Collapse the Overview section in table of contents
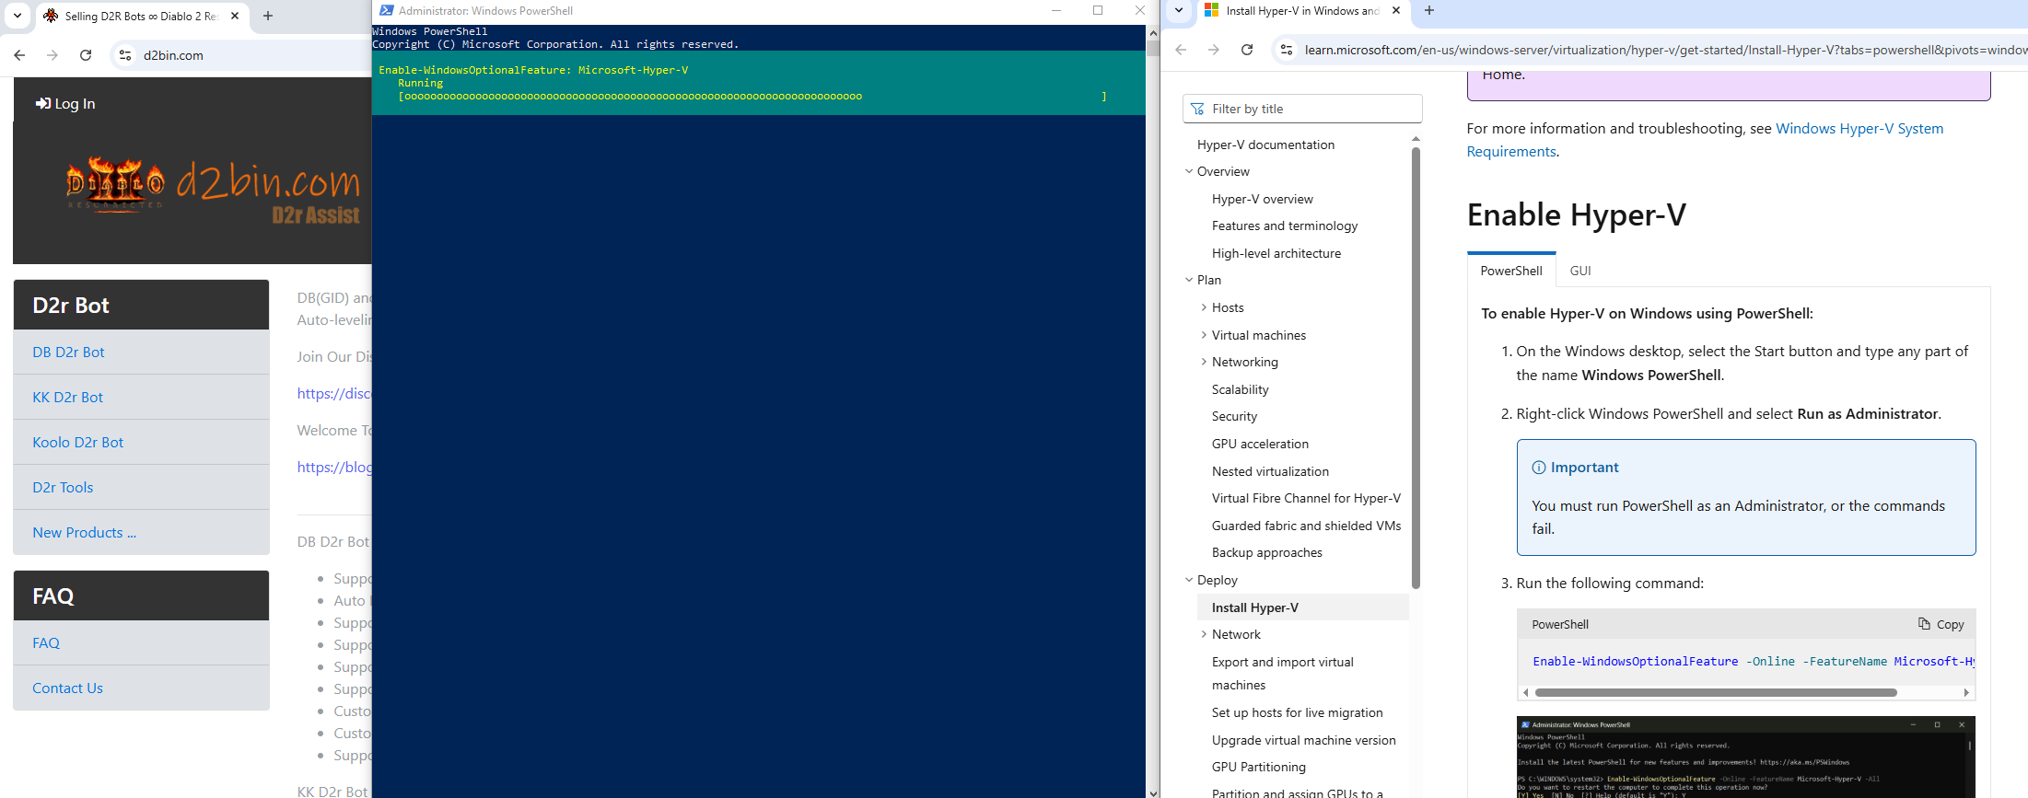Viewport: 2028px width, 798px height. pos(1189,171)
